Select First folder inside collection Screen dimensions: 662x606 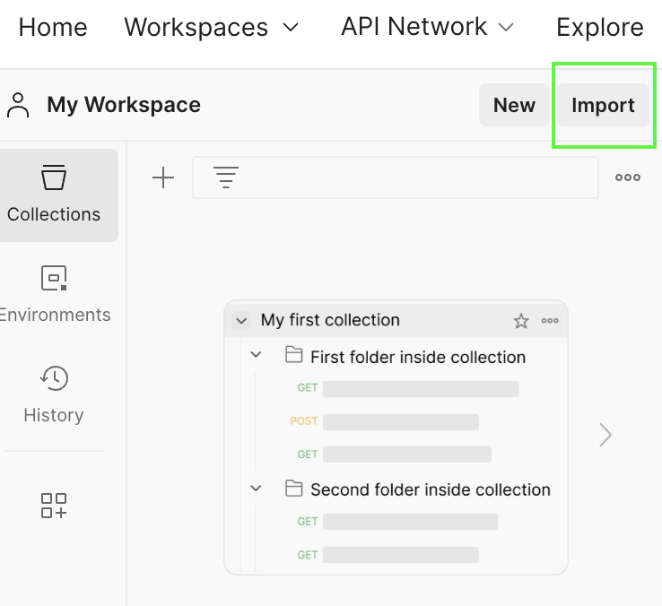(x=418, y=357)
